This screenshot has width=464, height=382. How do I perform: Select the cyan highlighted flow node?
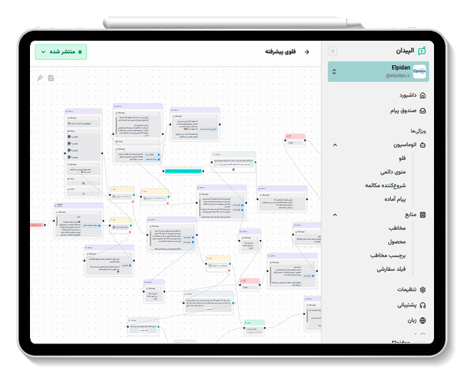(182, 171)
